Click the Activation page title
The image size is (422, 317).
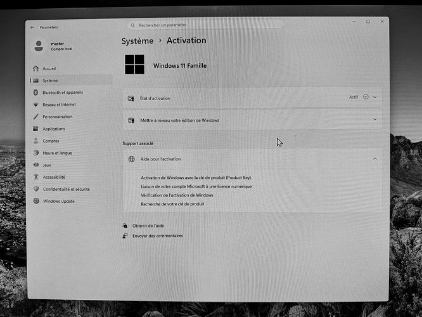(186, 41)
